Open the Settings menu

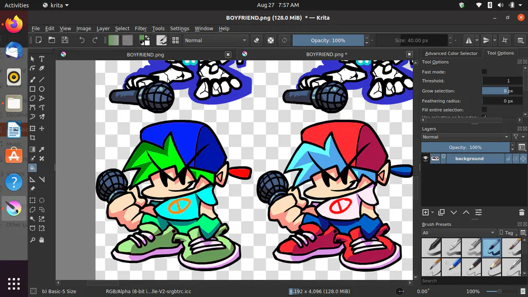[x=180, y=28]
